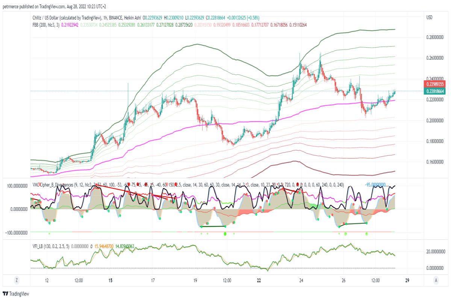Click the red price tag 0.22989355
Screen dimensions: 451x301
(435, 84)
